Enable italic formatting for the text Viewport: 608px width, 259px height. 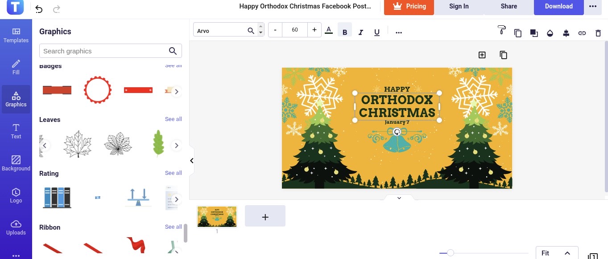360,32
